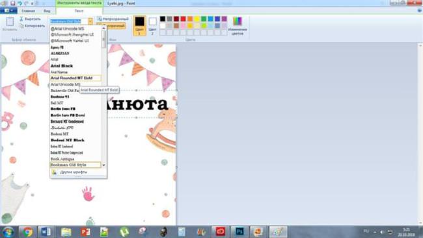Select the opaque background option
The height and width of the screenshot is (238, 423).
(113, 19)
